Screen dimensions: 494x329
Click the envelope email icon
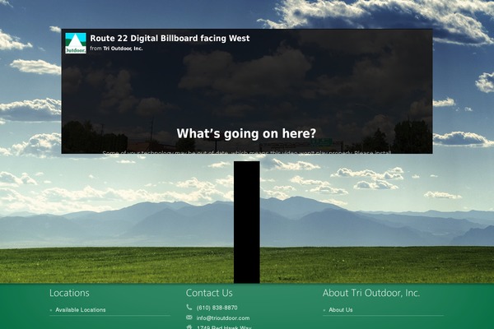(x=189, y=317)
